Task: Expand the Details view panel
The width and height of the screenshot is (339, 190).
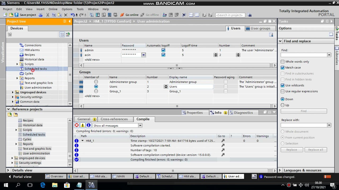Action: [8, 170]
